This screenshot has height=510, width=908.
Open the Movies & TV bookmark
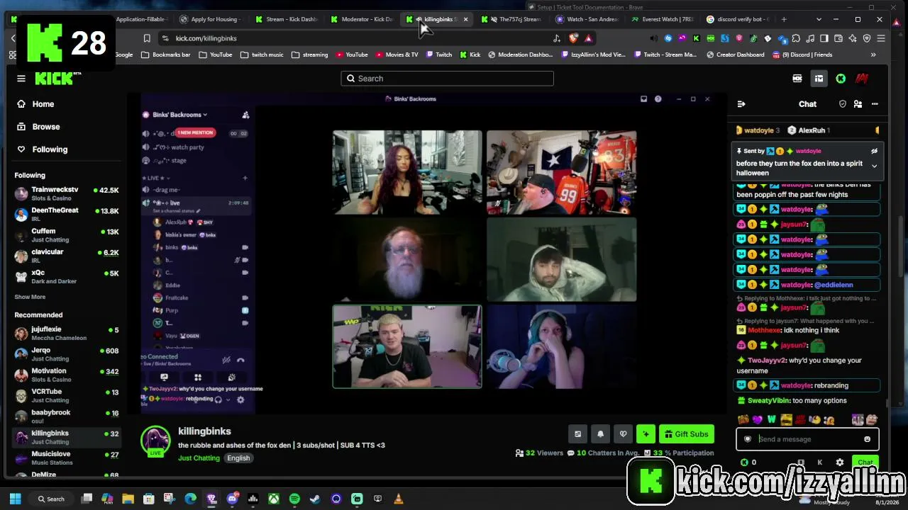tap(397, 55)
